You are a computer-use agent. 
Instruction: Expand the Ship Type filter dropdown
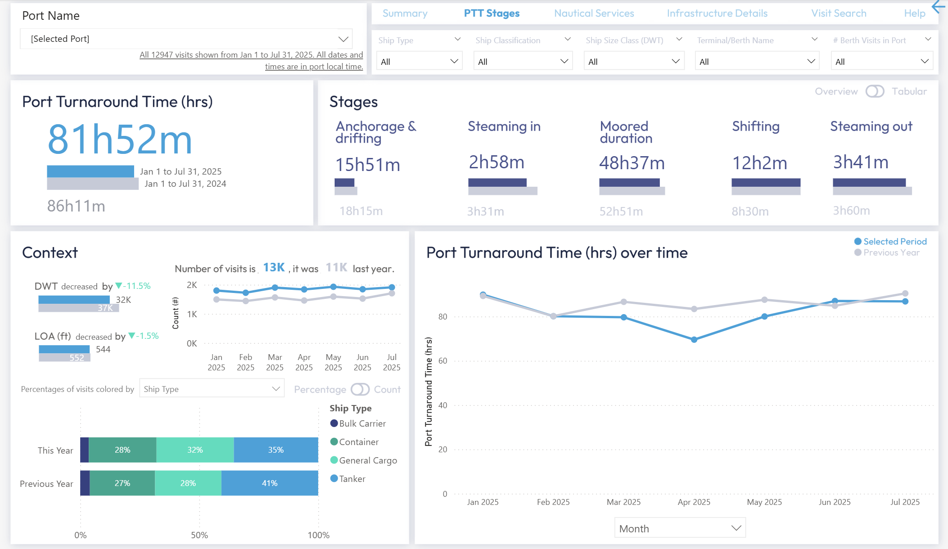click(x=419, y=60)
